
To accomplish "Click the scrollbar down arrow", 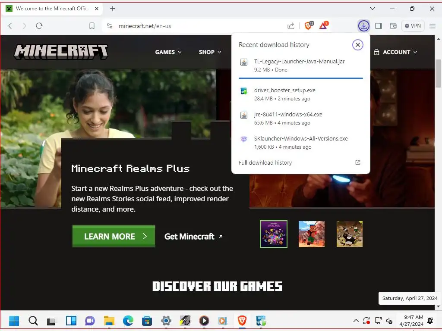I will click(x=438, y=306).
